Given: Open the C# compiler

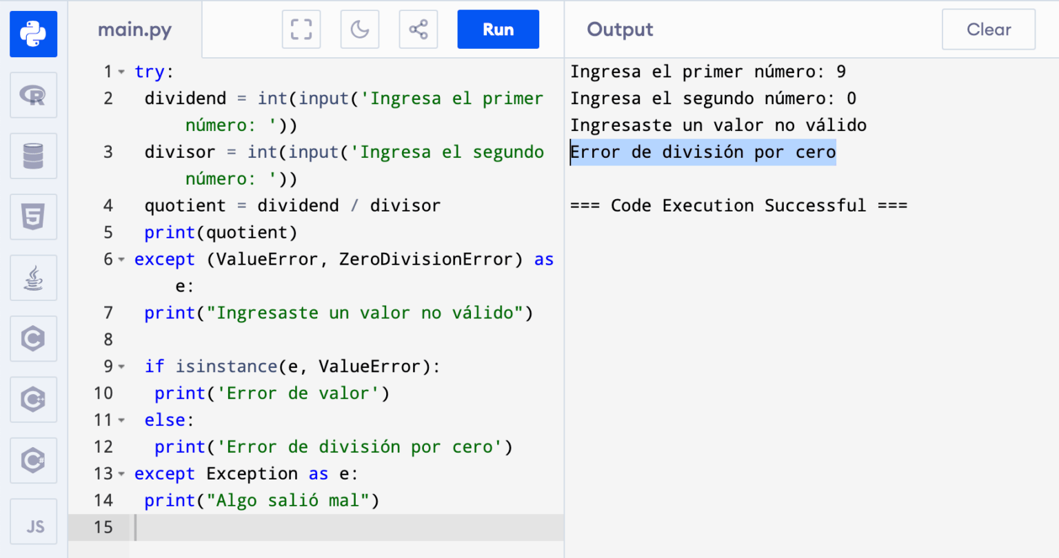Looking at the screenshot, I should click(x=33, y=460).
